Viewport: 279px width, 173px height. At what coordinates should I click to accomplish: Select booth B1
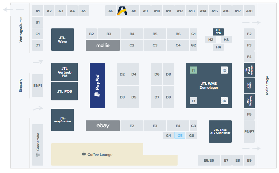pyautogui.click(x=38, y=22)
